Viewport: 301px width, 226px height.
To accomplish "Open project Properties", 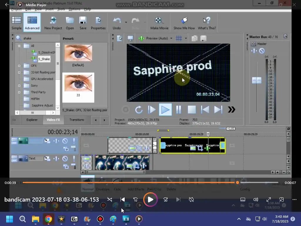I will 98,23.
